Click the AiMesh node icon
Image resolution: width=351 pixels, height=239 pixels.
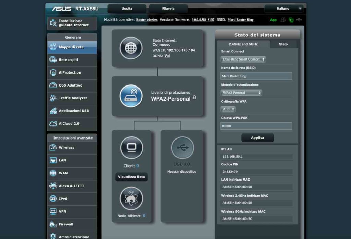(132, 198)
